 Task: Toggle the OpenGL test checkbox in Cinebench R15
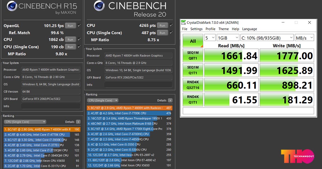[x=79, y=26]
